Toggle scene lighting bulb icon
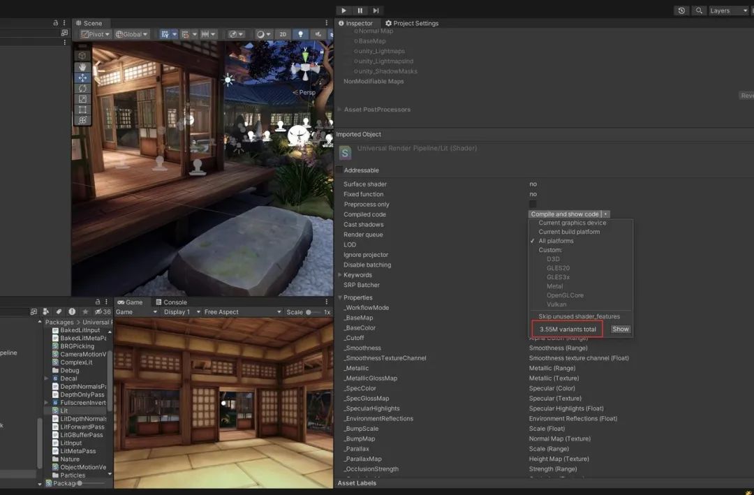754x495 pixels. point(301,34)
